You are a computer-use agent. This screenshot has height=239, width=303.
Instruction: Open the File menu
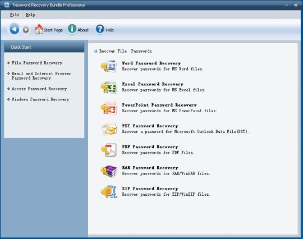[15, 15]
